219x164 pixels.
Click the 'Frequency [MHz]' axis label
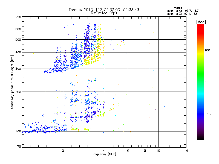tap(104, 154)
